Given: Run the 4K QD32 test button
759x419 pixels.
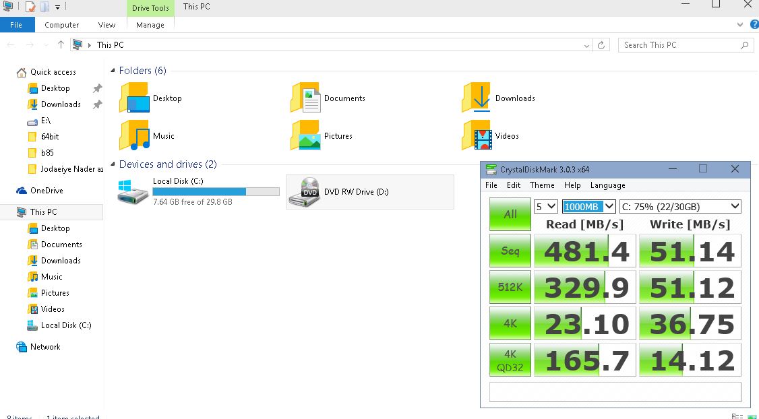Looking at the screenshot, I should (x=510, y=360).
